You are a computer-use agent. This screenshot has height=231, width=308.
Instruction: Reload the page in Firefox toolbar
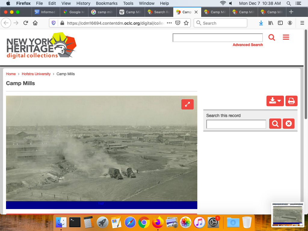(x=26, y=23)
